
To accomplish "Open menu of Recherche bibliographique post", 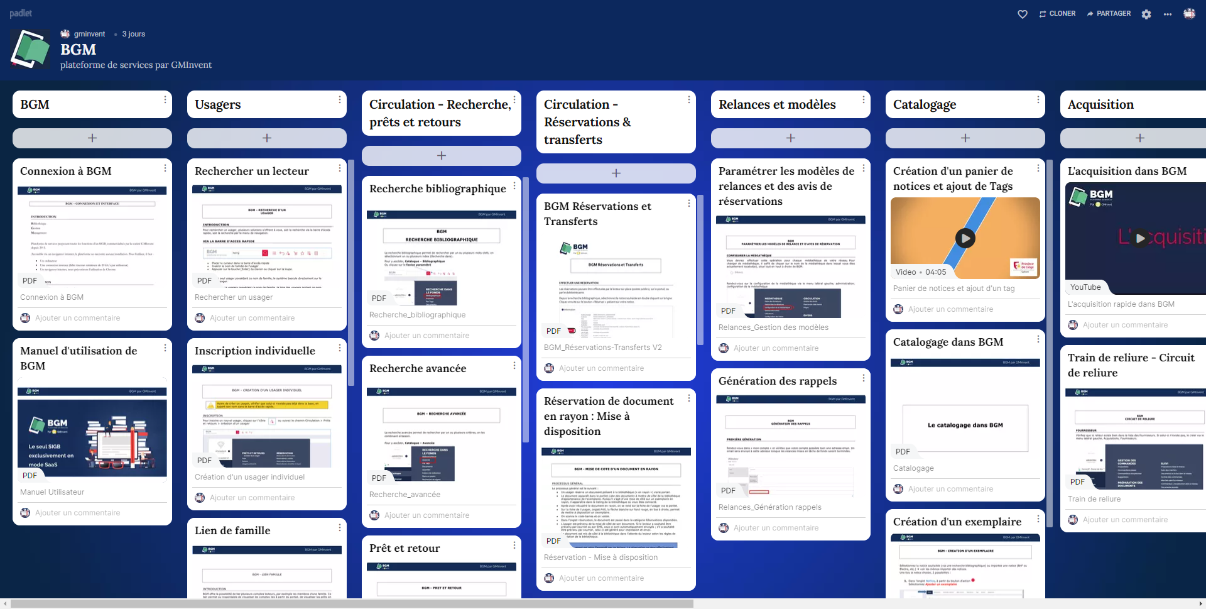I will pos(514,186).
